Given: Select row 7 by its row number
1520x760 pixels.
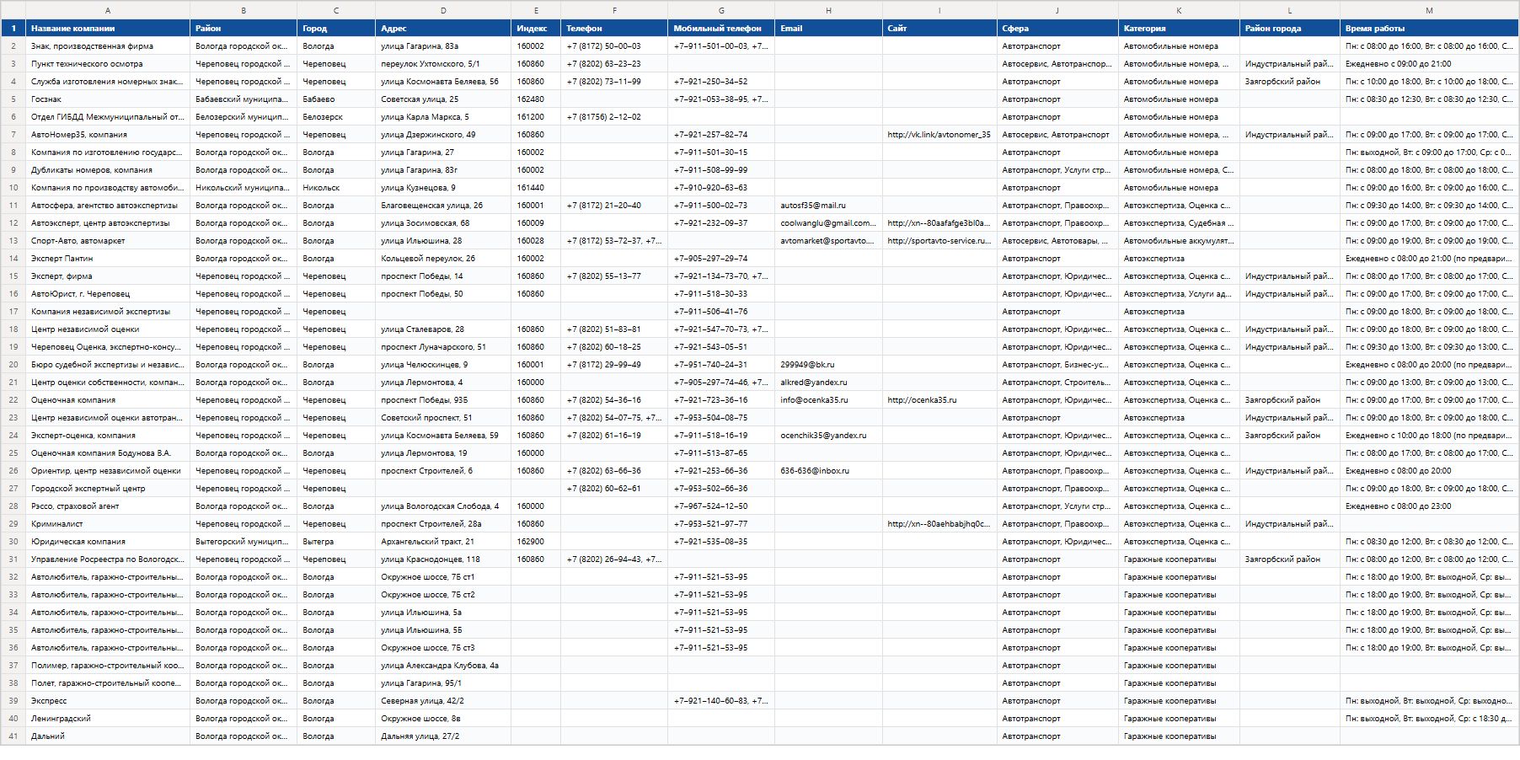Looking at the screenshot, I should 13,135.
